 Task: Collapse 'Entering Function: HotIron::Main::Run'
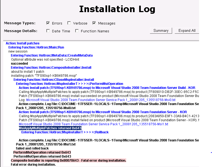(36, 47)
